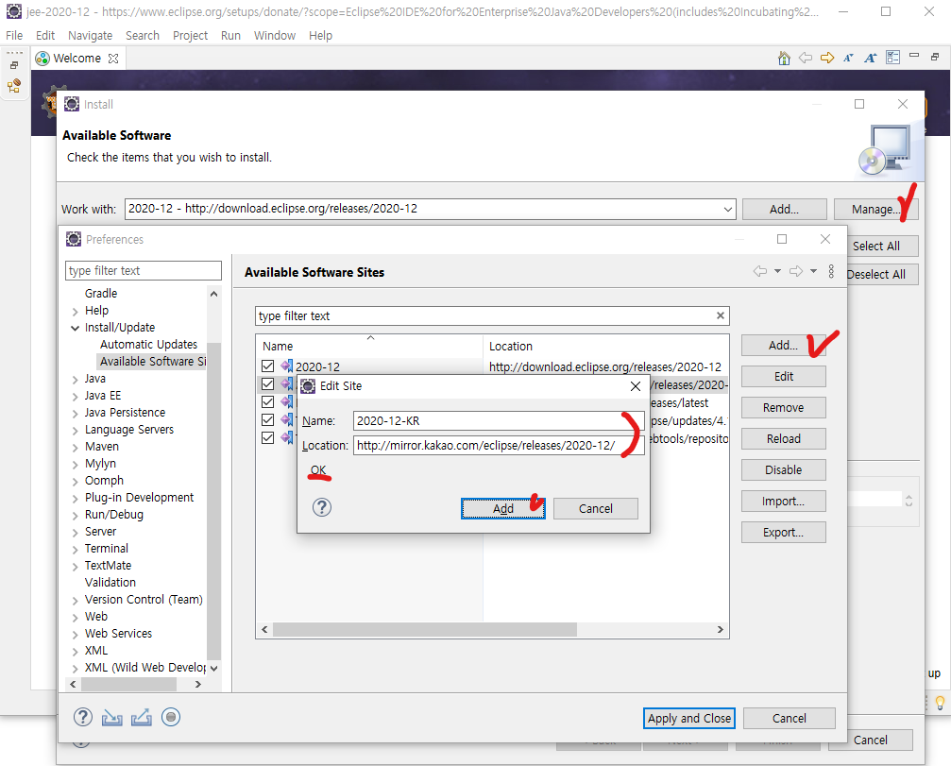Click the oomph record icon in Preferences footer

[x=171, y=718]
